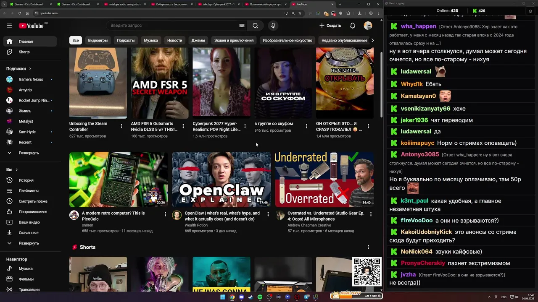Select the Новости chip
This screenshot has width=538, height=302.
[175, 40]
